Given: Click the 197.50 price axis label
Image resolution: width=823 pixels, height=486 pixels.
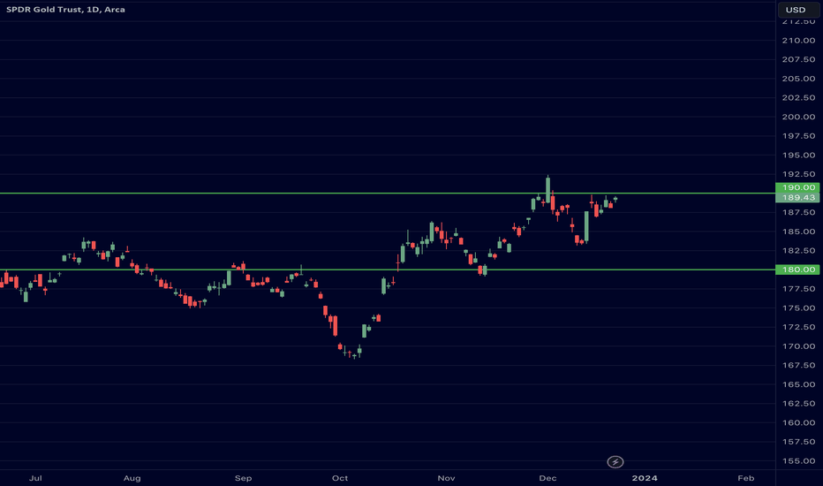Looking at the screenshot, I should click(798, 136).
